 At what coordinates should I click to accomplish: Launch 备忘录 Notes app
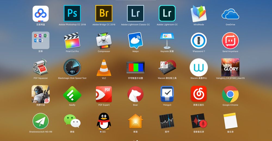[x=230, y=121]
